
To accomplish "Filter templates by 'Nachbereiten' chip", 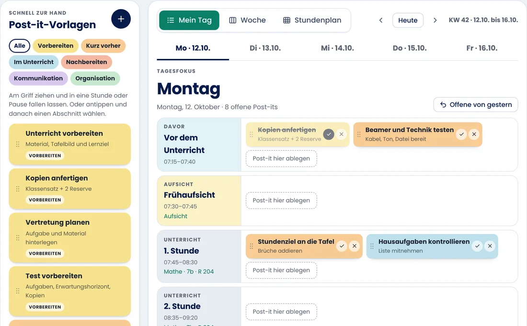I will click(x=86, y=62).
